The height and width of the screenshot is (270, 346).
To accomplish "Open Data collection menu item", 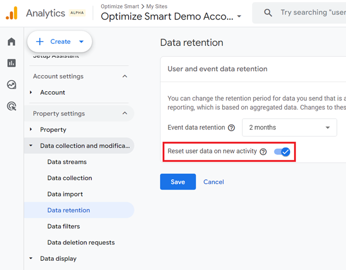I will pos(70,178).
